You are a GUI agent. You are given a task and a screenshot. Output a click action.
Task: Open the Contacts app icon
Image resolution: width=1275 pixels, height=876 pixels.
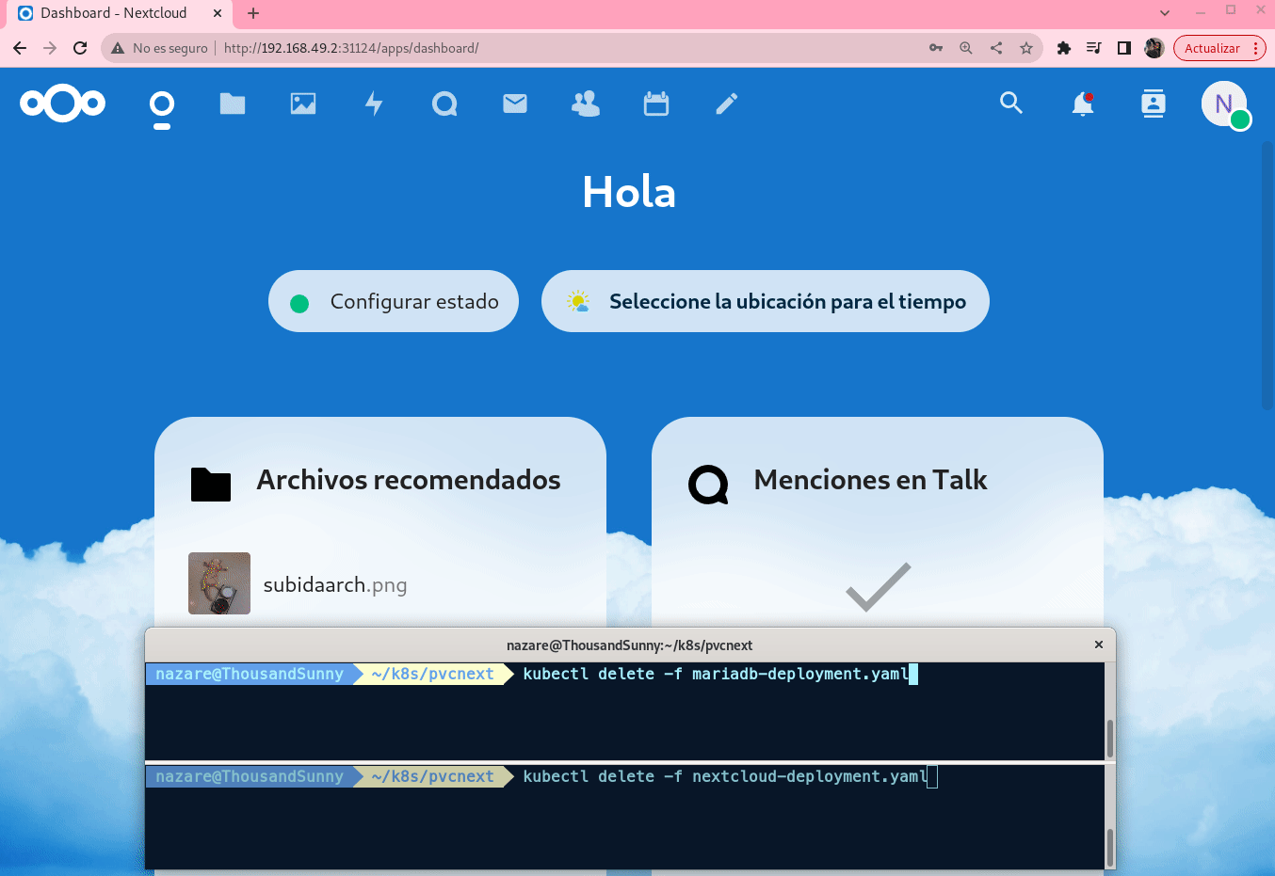tap(586, 104)
